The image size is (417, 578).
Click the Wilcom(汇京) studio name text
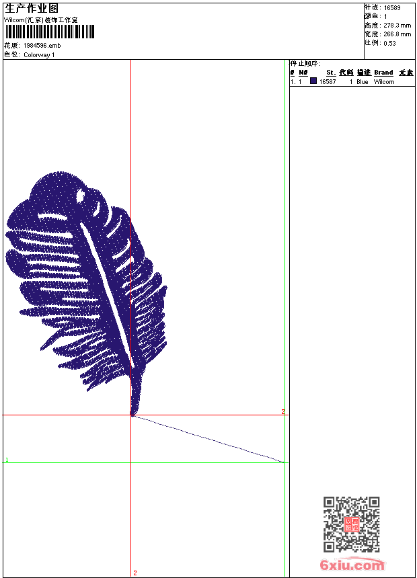tap(41, 20)
